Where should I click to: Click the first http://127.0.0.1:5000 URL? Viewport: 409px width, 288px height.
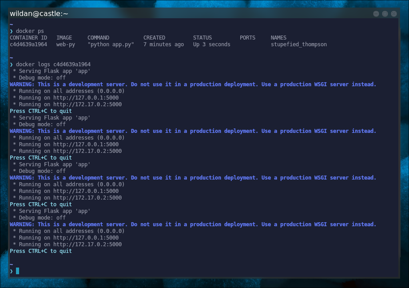(86, 98)
